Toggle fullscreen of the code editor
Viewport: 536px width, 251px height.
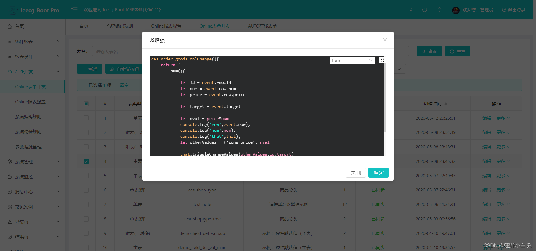tap(382, 60)
